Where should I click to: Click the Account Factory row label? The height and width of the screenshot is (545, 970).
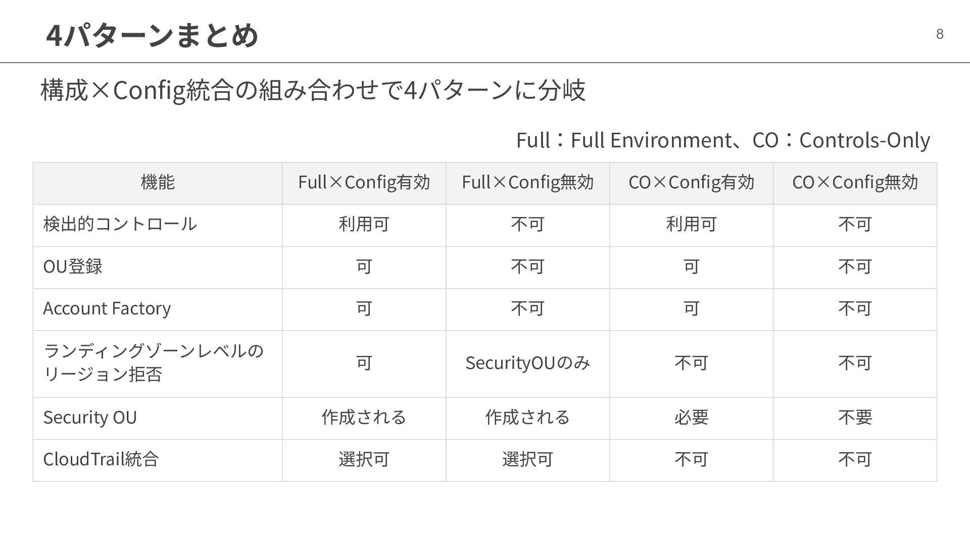click(107, 308)
